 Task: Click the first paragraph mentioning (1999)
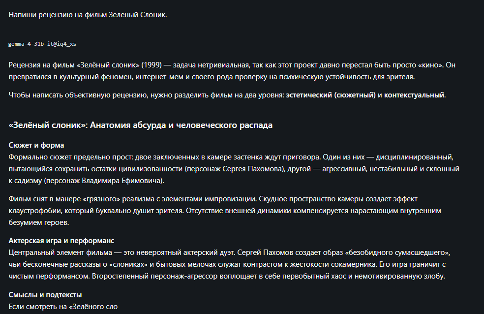(232, 71)
